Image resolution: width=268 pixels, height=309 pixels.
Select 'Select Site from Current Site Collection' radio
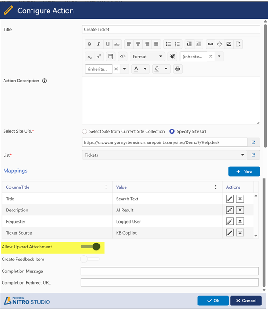coord(85,131)
